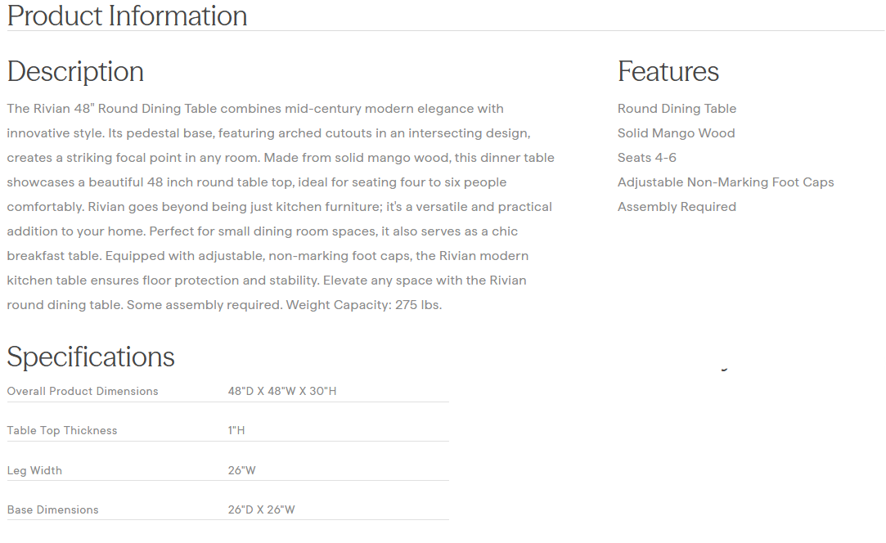This screenshot has height=543, width=886.
Task: Click the Leg Width specification label
Action: 34,471
